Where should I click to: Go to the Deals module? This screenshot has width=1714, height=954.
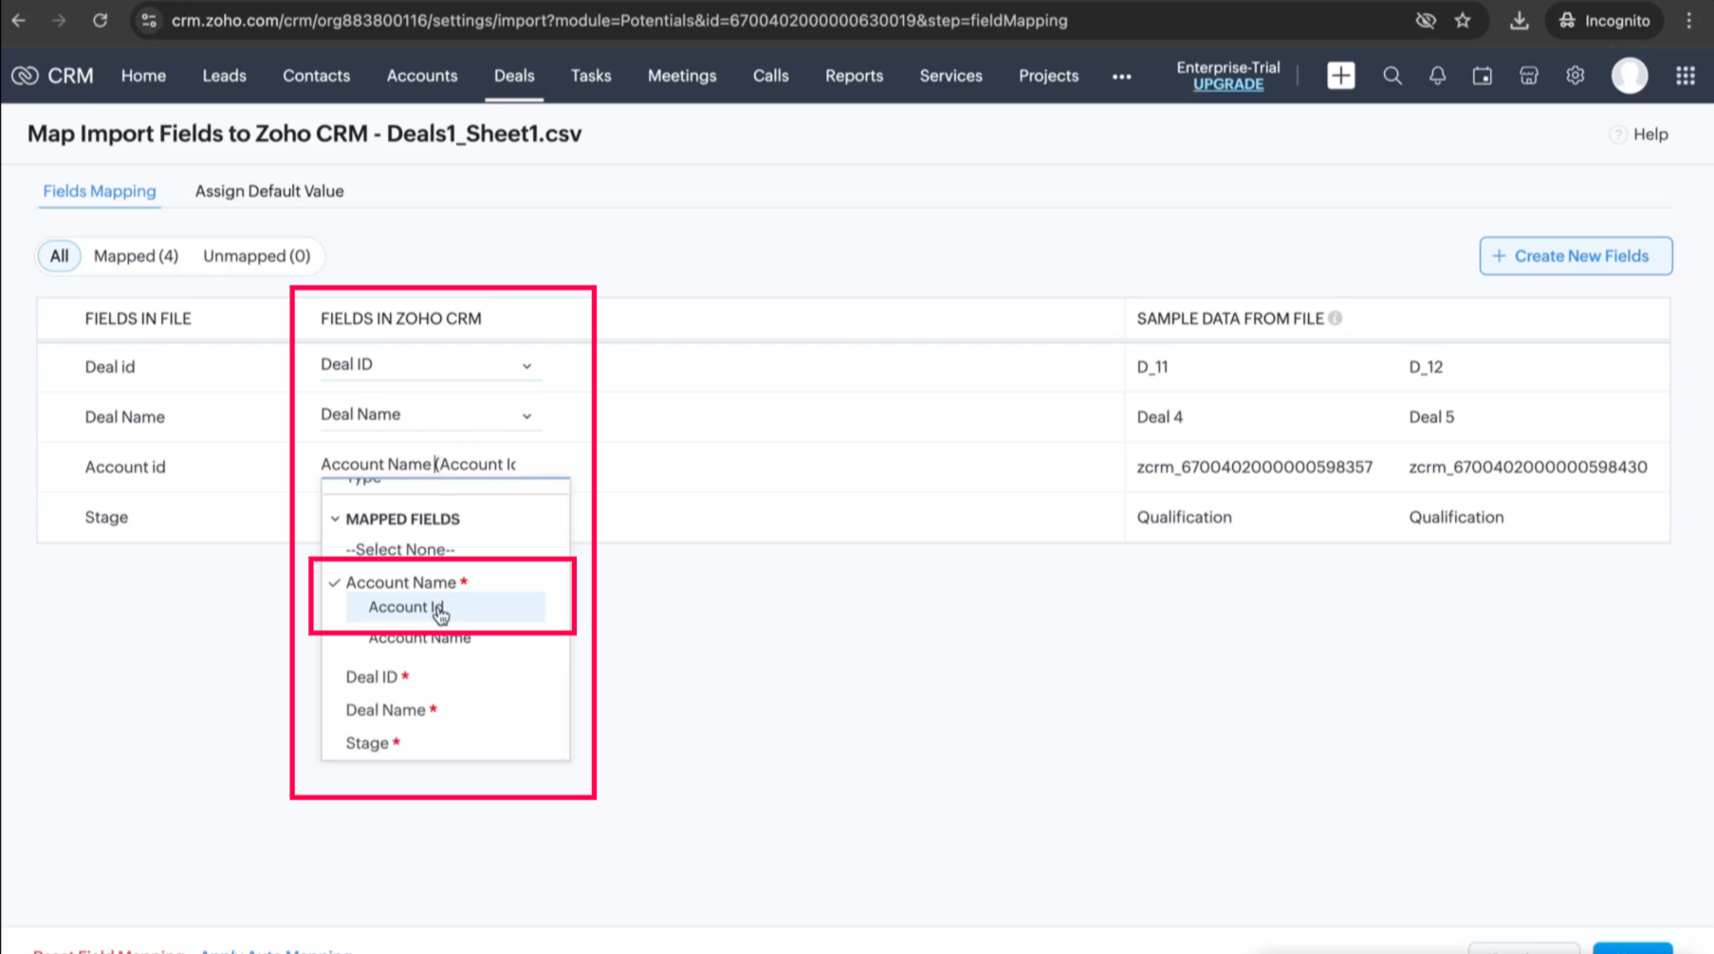pos(514,76)
